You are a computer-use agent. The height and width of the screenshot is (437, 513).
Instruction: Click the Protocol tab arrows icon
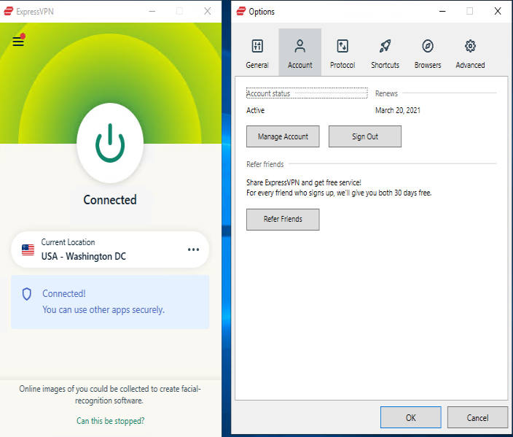[342, 46]
